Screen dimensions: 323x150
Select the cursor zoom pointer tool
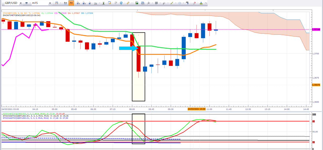[x=90, y=3]
